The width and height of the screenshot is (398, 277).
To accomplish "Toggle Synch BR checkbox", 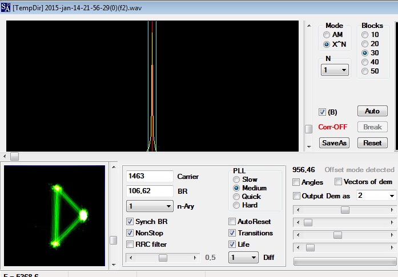I will [130, 222].
